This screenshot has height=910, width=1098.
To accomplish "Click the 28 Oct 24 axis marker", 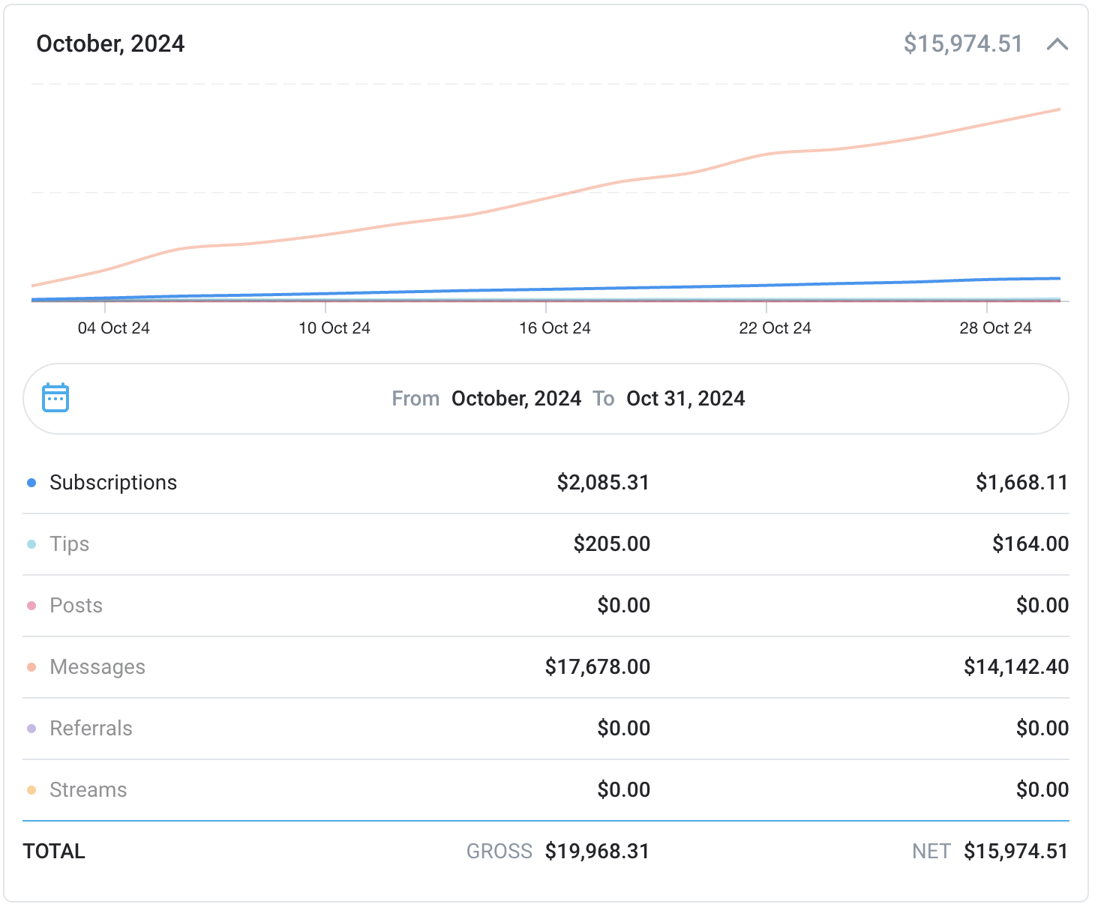I will click(x=995, y=328).
